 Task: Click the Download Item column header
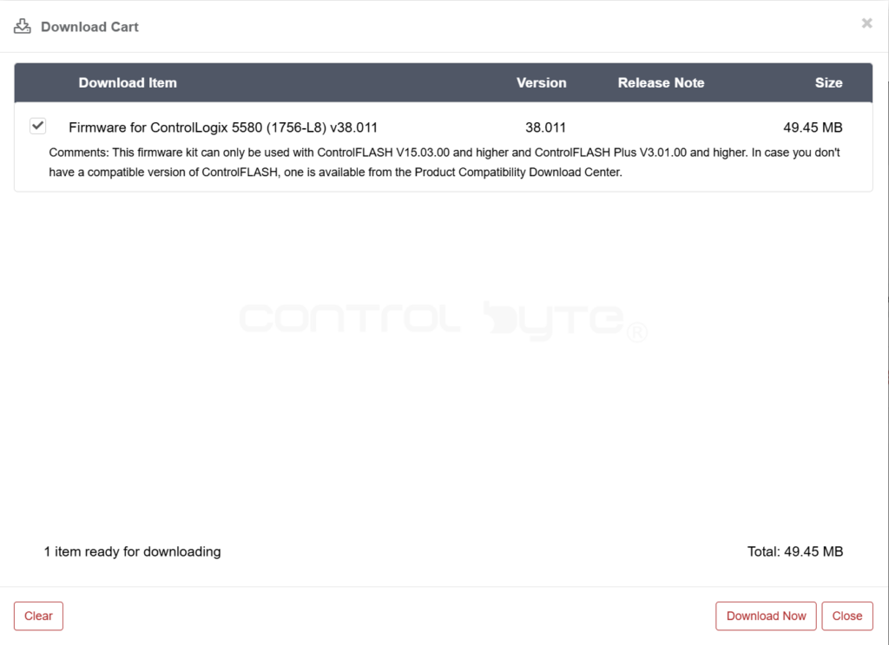coord(128,82)
